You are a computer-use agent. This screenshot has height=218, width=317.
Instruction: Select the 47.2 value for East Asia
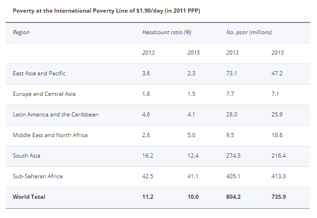(277, 73)
